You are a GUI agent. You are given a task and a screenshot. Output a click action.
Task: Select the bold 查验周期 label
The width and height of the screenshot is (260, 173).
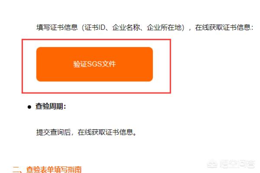click(x=49, y=106)
